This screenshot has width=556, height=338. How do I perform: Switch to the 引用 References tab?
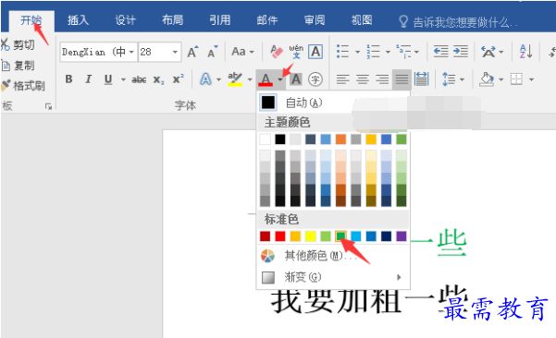(x=220, y=19)
